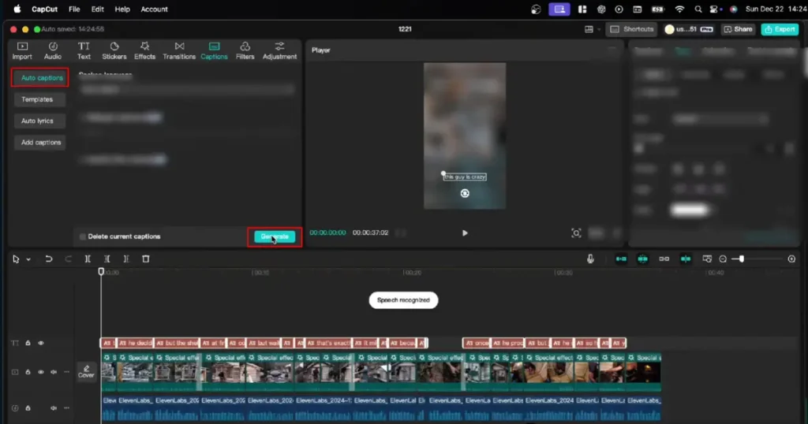
Task: Switch to the Transitions tab
Action: 179,51
